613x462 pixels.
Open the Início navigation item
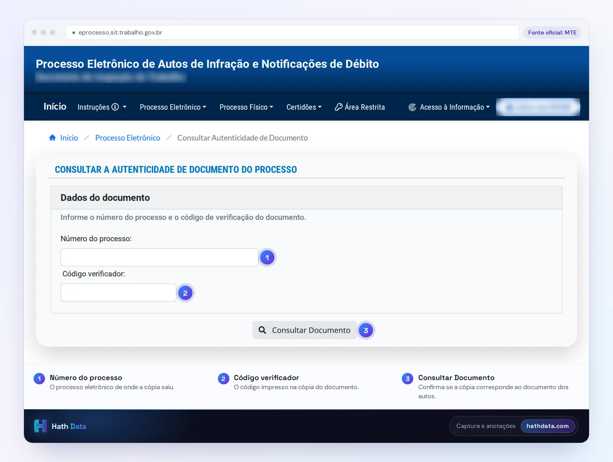(x=55, y=107)
